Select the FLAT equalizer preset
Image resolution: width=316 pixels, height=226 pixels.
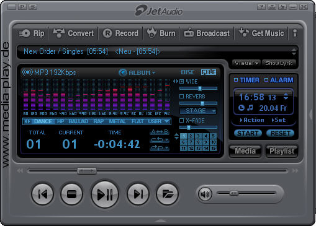tap(137, 121)
